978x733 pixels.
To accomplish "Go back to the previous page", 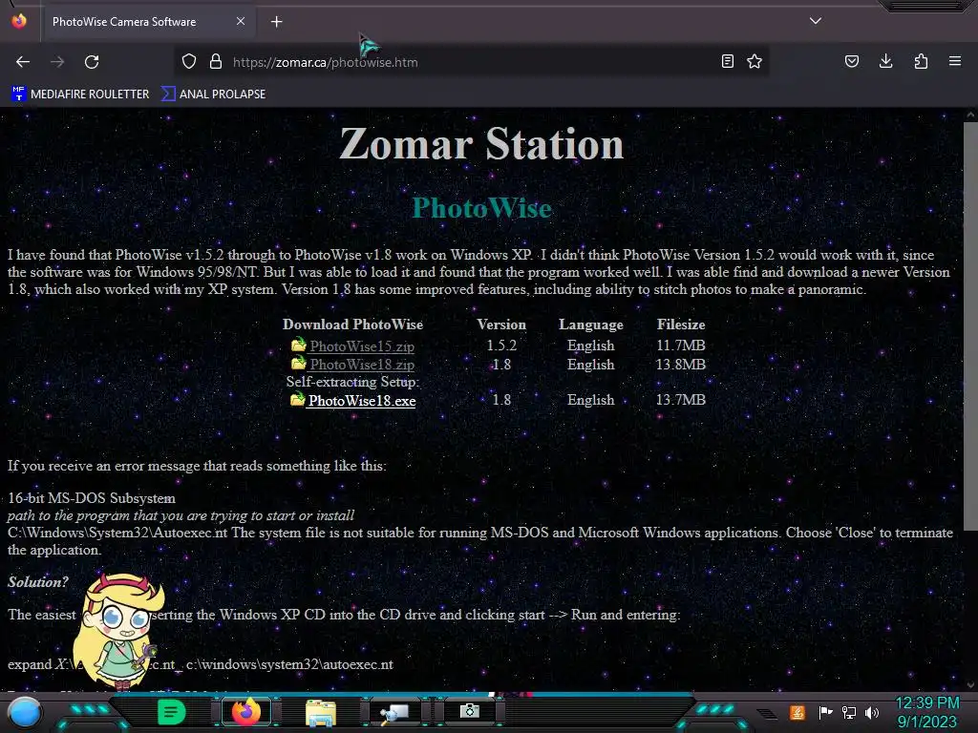I will coord(23,62).
